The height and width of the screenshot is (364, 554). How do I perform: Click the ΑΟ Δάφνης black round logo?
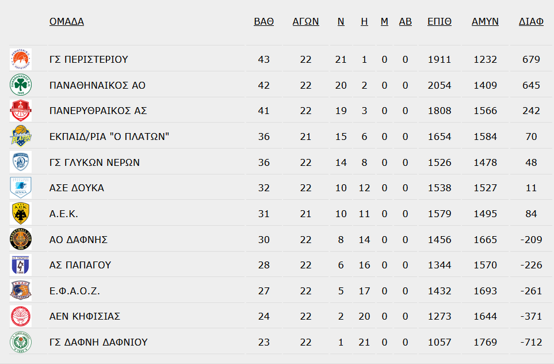click(21, 239)
